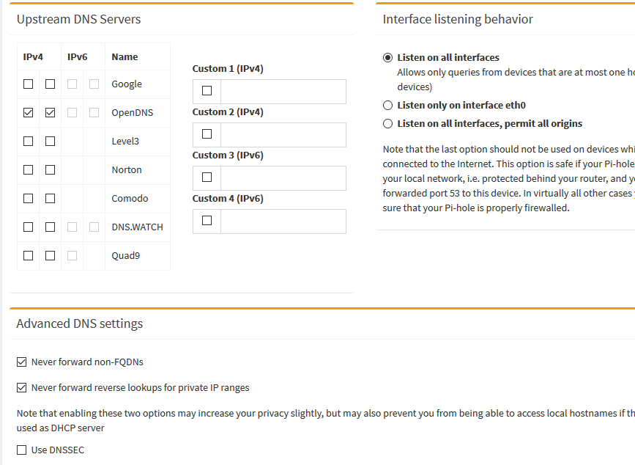Viewport: 635px width, 465px height.
Task: Focus the Custom 2 (IPv4) address field
Action: 283,135
